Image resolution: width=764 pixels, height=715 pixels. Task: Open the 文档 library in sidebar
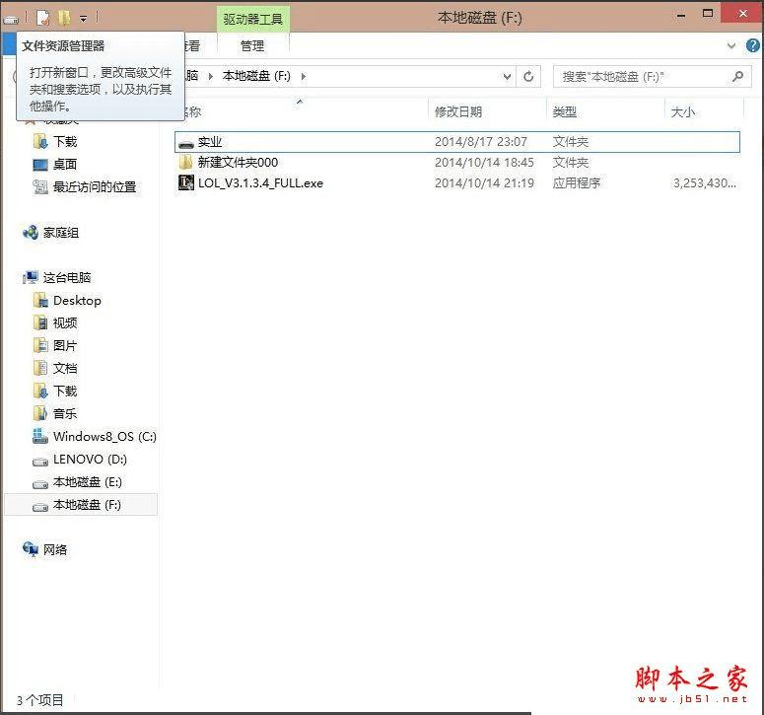(x=65, y=369)
